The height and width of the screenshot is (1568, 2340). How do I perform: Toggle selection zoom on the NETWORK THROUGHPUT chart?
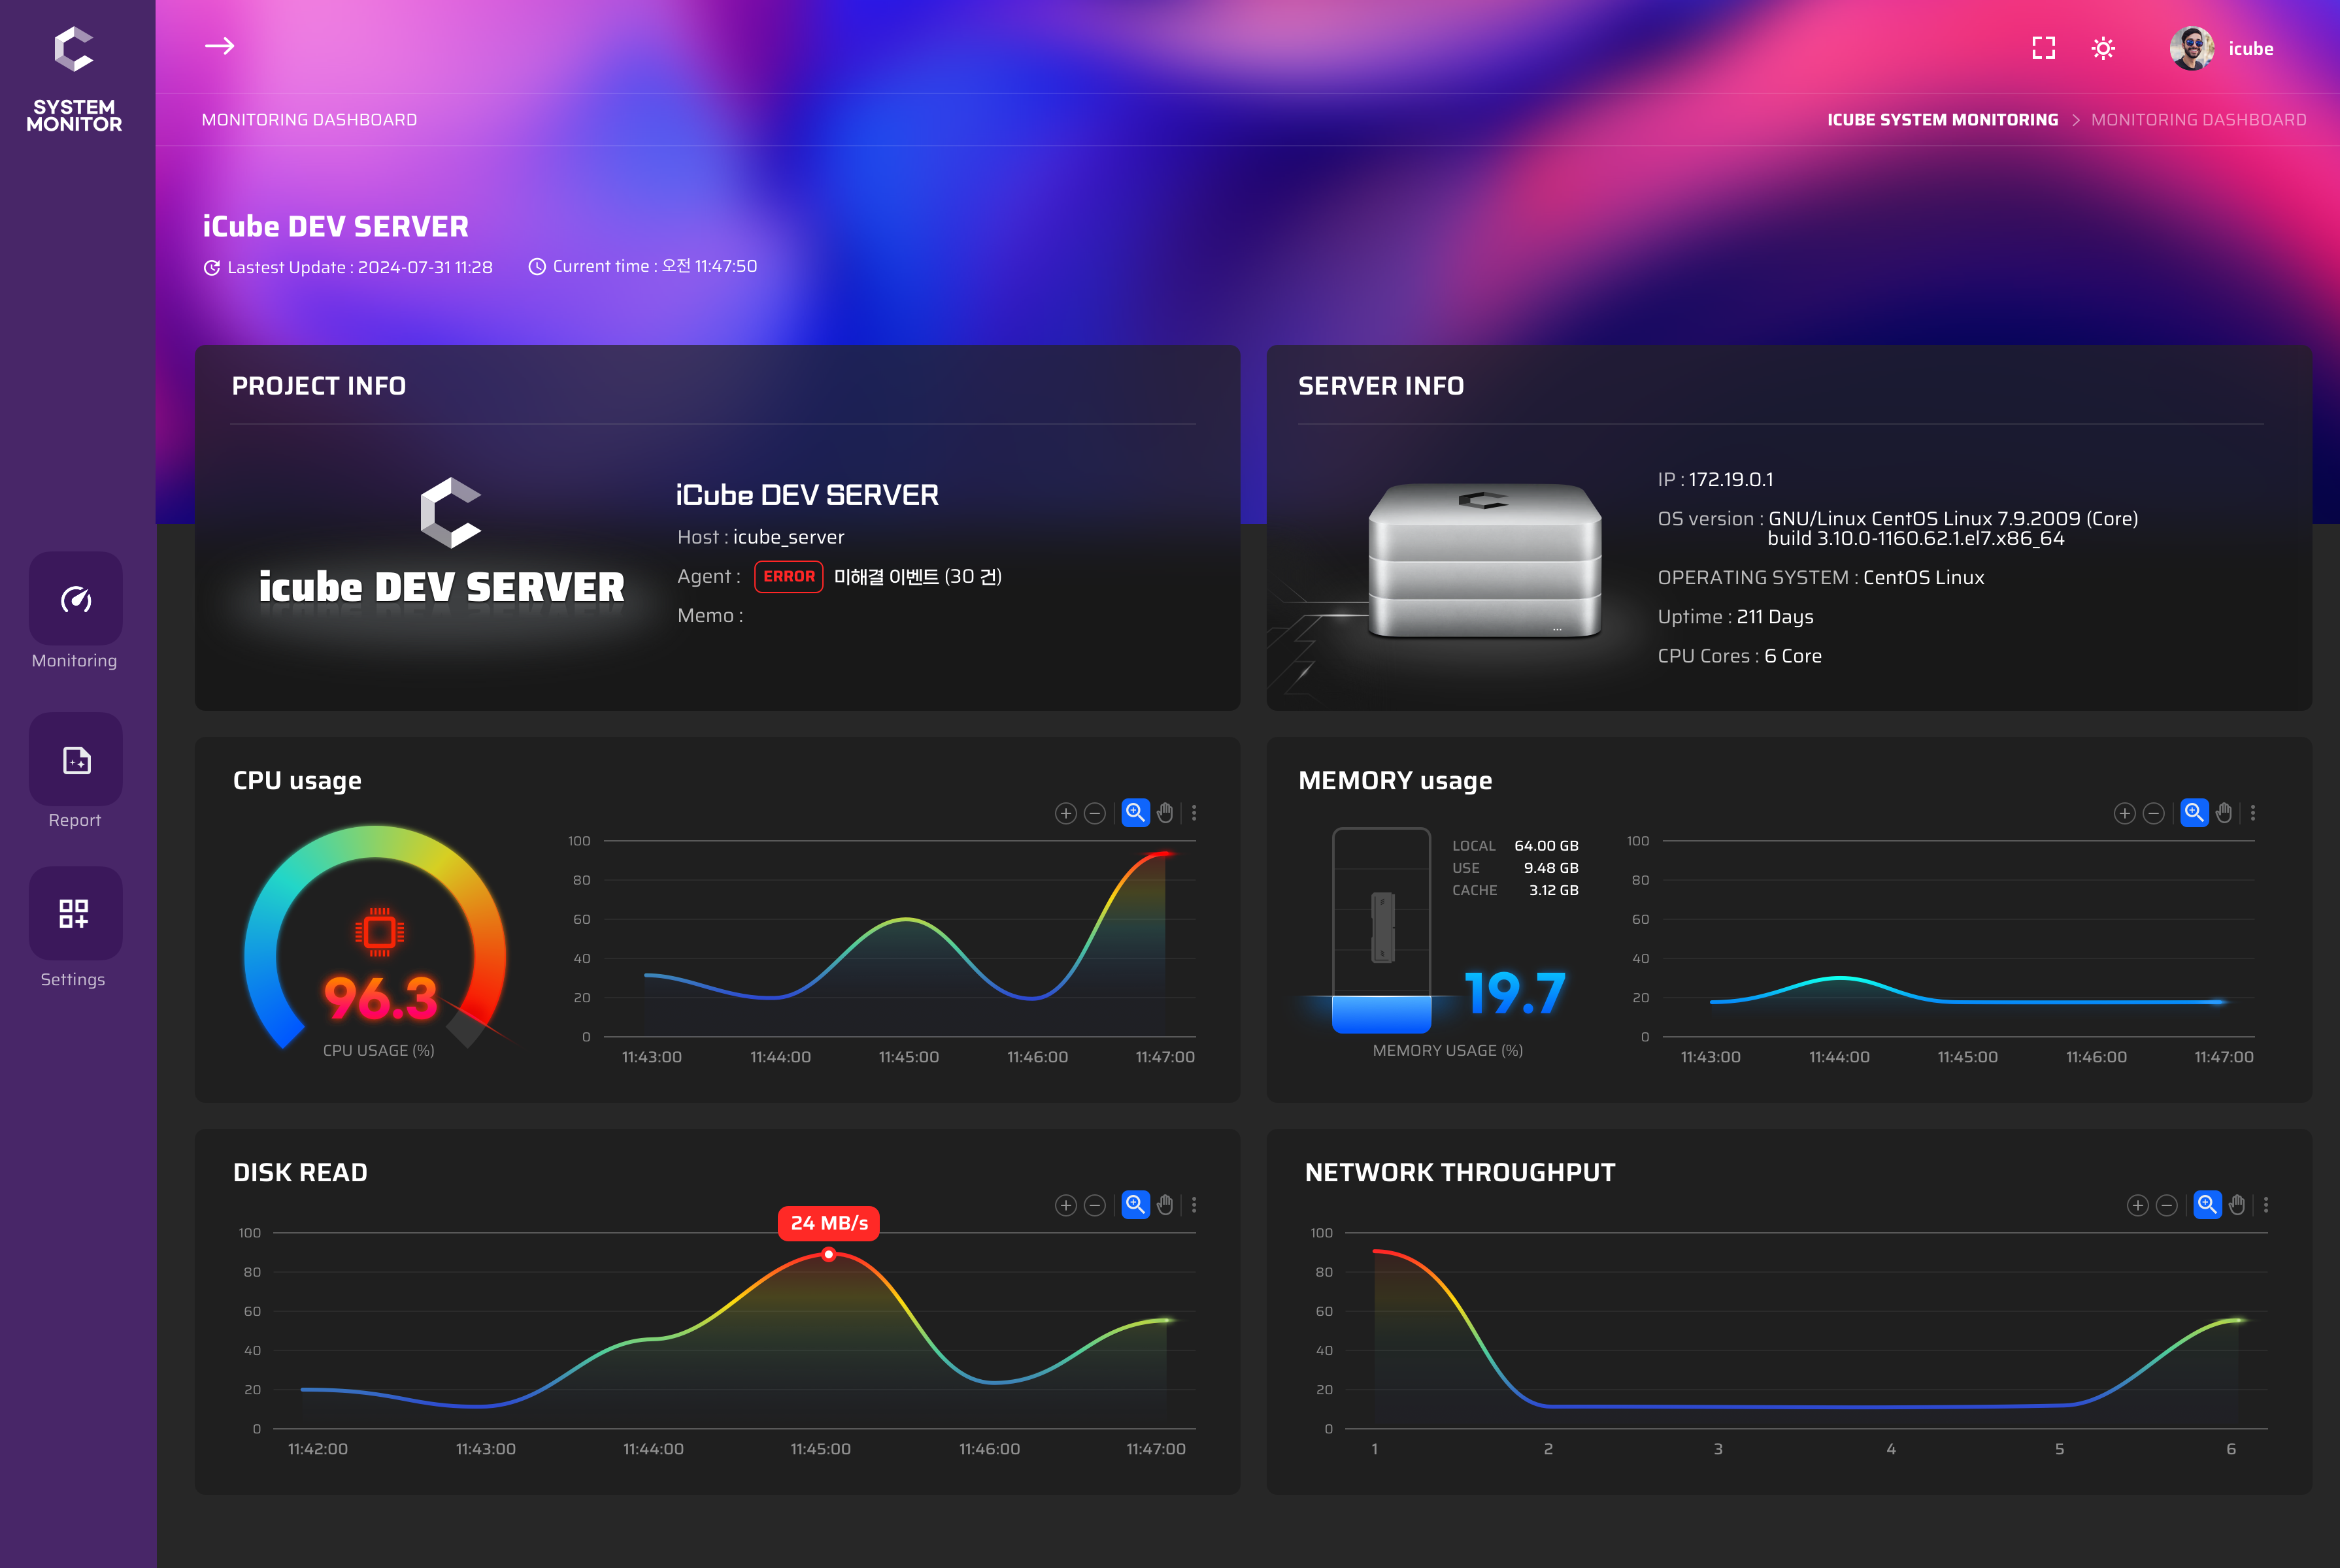[x=2206, y=1205]
